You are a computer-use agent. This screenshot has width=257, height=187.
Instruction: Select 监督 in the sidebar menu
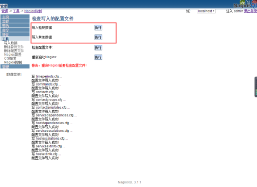(15, 21)
